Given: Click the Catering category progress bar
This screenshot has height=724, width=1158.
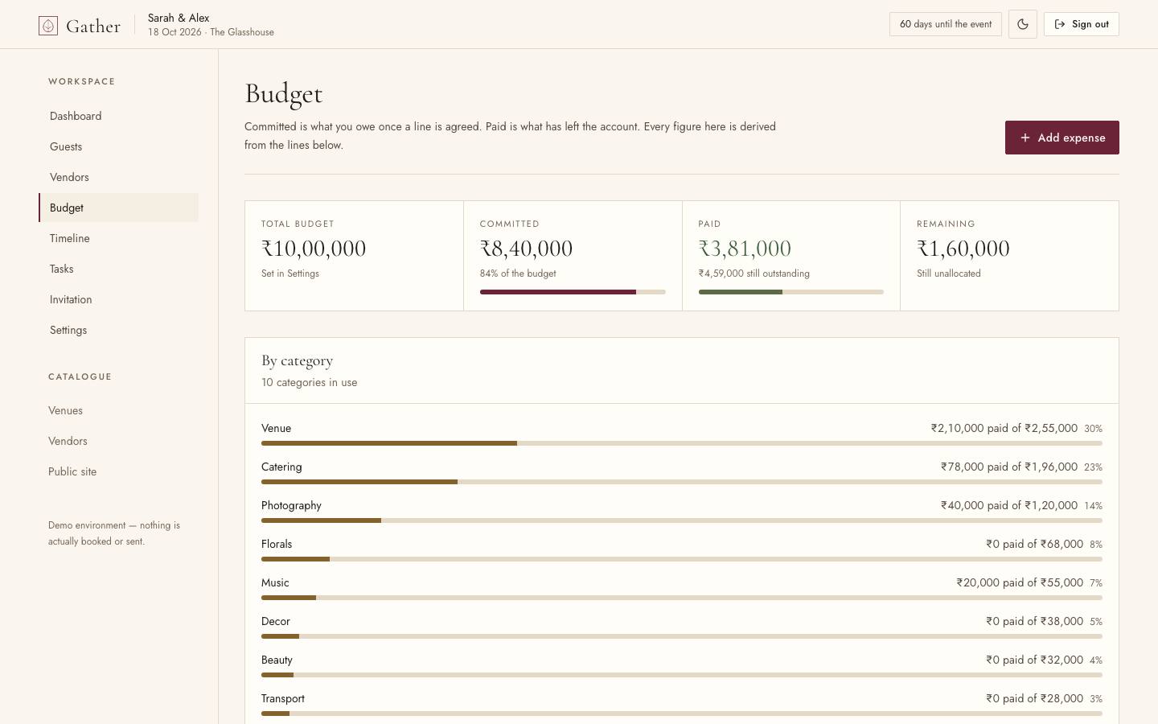Looking at the screenshot, I should pyautogui.click(x=682, y=482).
